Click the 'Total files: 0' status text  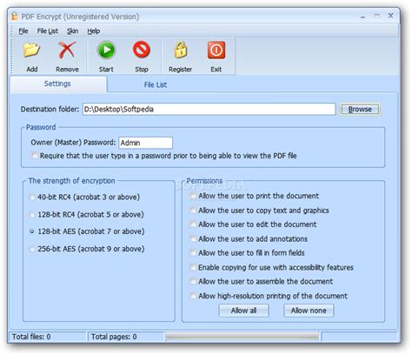tap(31, 337)
